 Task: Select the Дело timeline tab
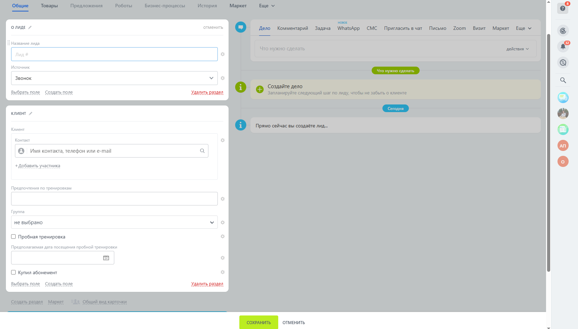click(264, 28)
